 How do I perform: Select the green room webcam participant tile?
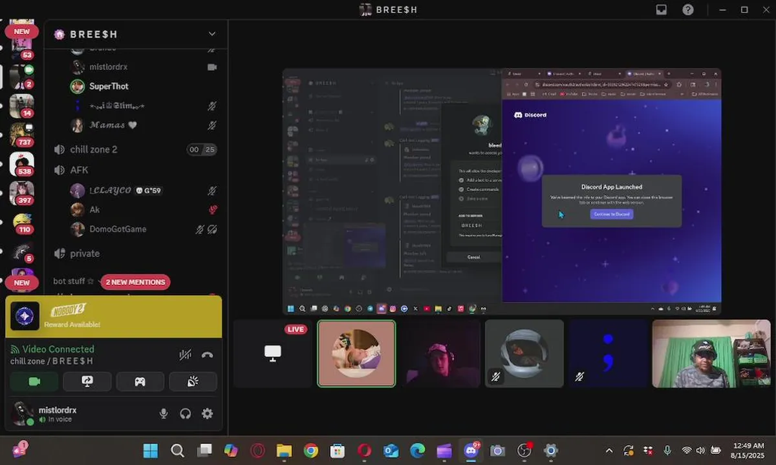712,353
